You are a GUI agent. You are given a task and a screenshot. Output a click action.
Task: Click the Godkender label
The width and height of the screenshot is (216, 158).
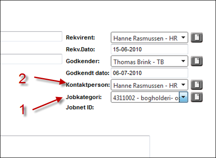[x=83, y=61]
